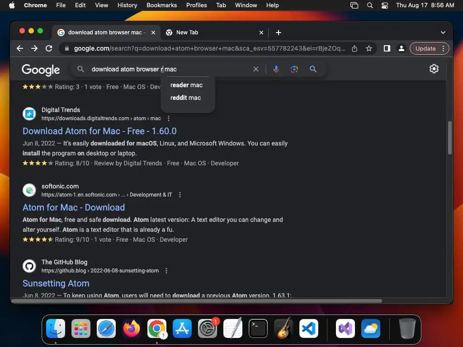Click the Update button in Chrome toolbar
The image size is (463, 347).
pyautogui.click(x=425, y=48)
